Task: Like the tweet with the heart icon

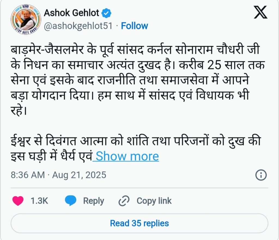Action: click(18, 201)
